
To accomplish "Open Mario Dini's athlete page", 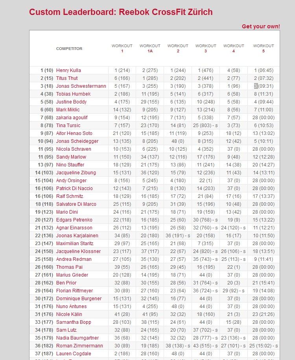I will (67, 212).
